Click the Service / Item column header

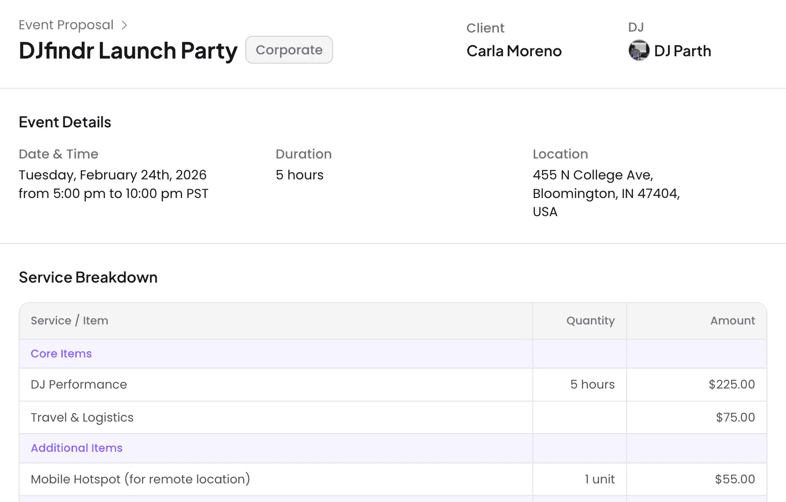[x=70, y=321]
